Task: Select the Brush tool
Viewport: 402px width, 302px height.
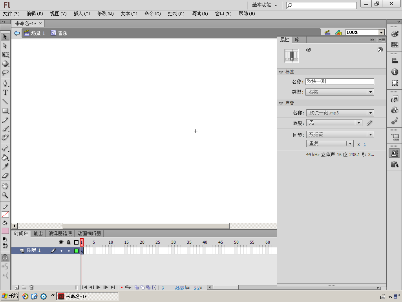Action: [x=5, y=129]
